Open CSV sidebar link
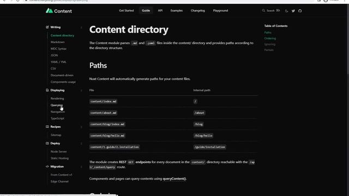The width and height of the screenshot is (349, 196). 53,69
